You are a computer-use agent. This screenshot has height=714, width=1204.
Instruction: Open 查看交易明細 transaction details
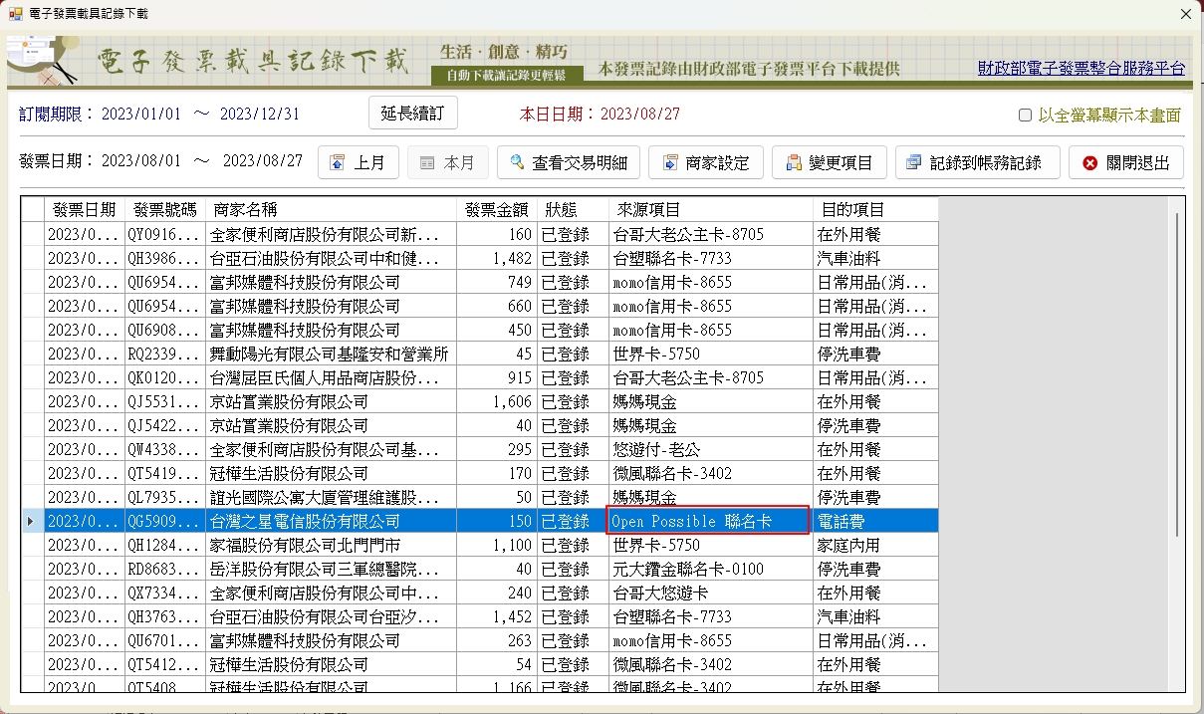pyautogui.click(x=568, y=162)
